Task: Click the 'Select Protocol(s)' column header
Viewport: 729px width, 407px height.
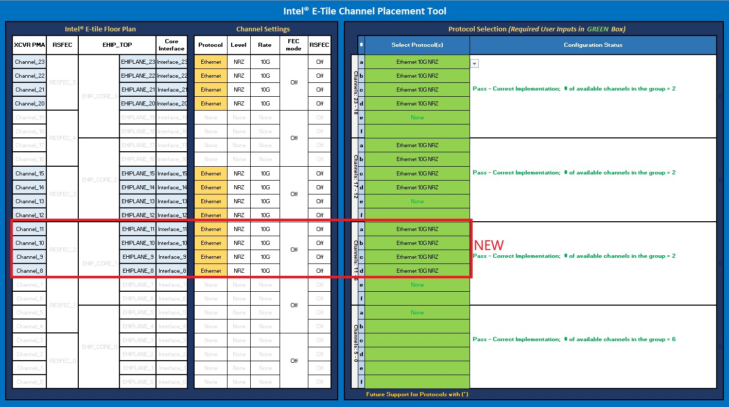Action: click(x=417, y=45)
